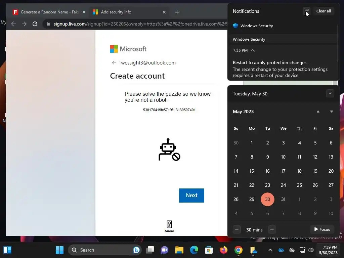
Task: Click the site lock icon in address bar
Action: (48, 24)
